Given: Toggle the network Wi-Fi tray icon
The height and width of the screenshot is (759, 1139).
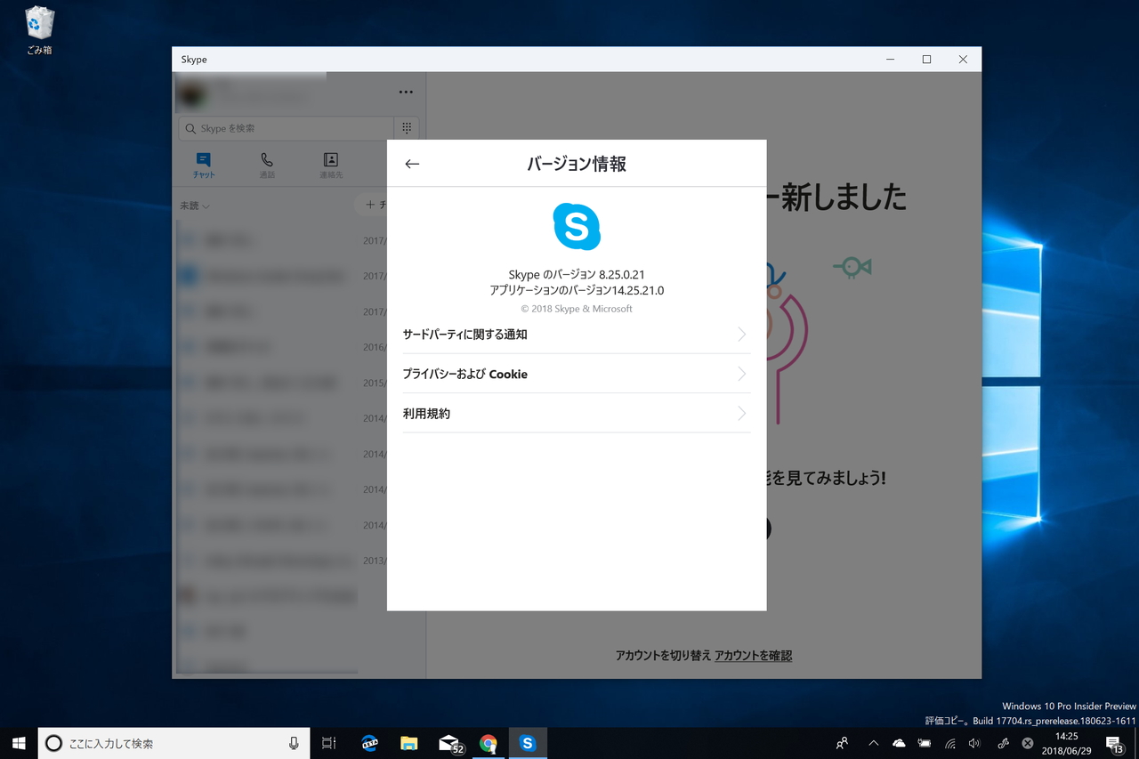Looking at the screenshot, I should click(x=949, y=743).
